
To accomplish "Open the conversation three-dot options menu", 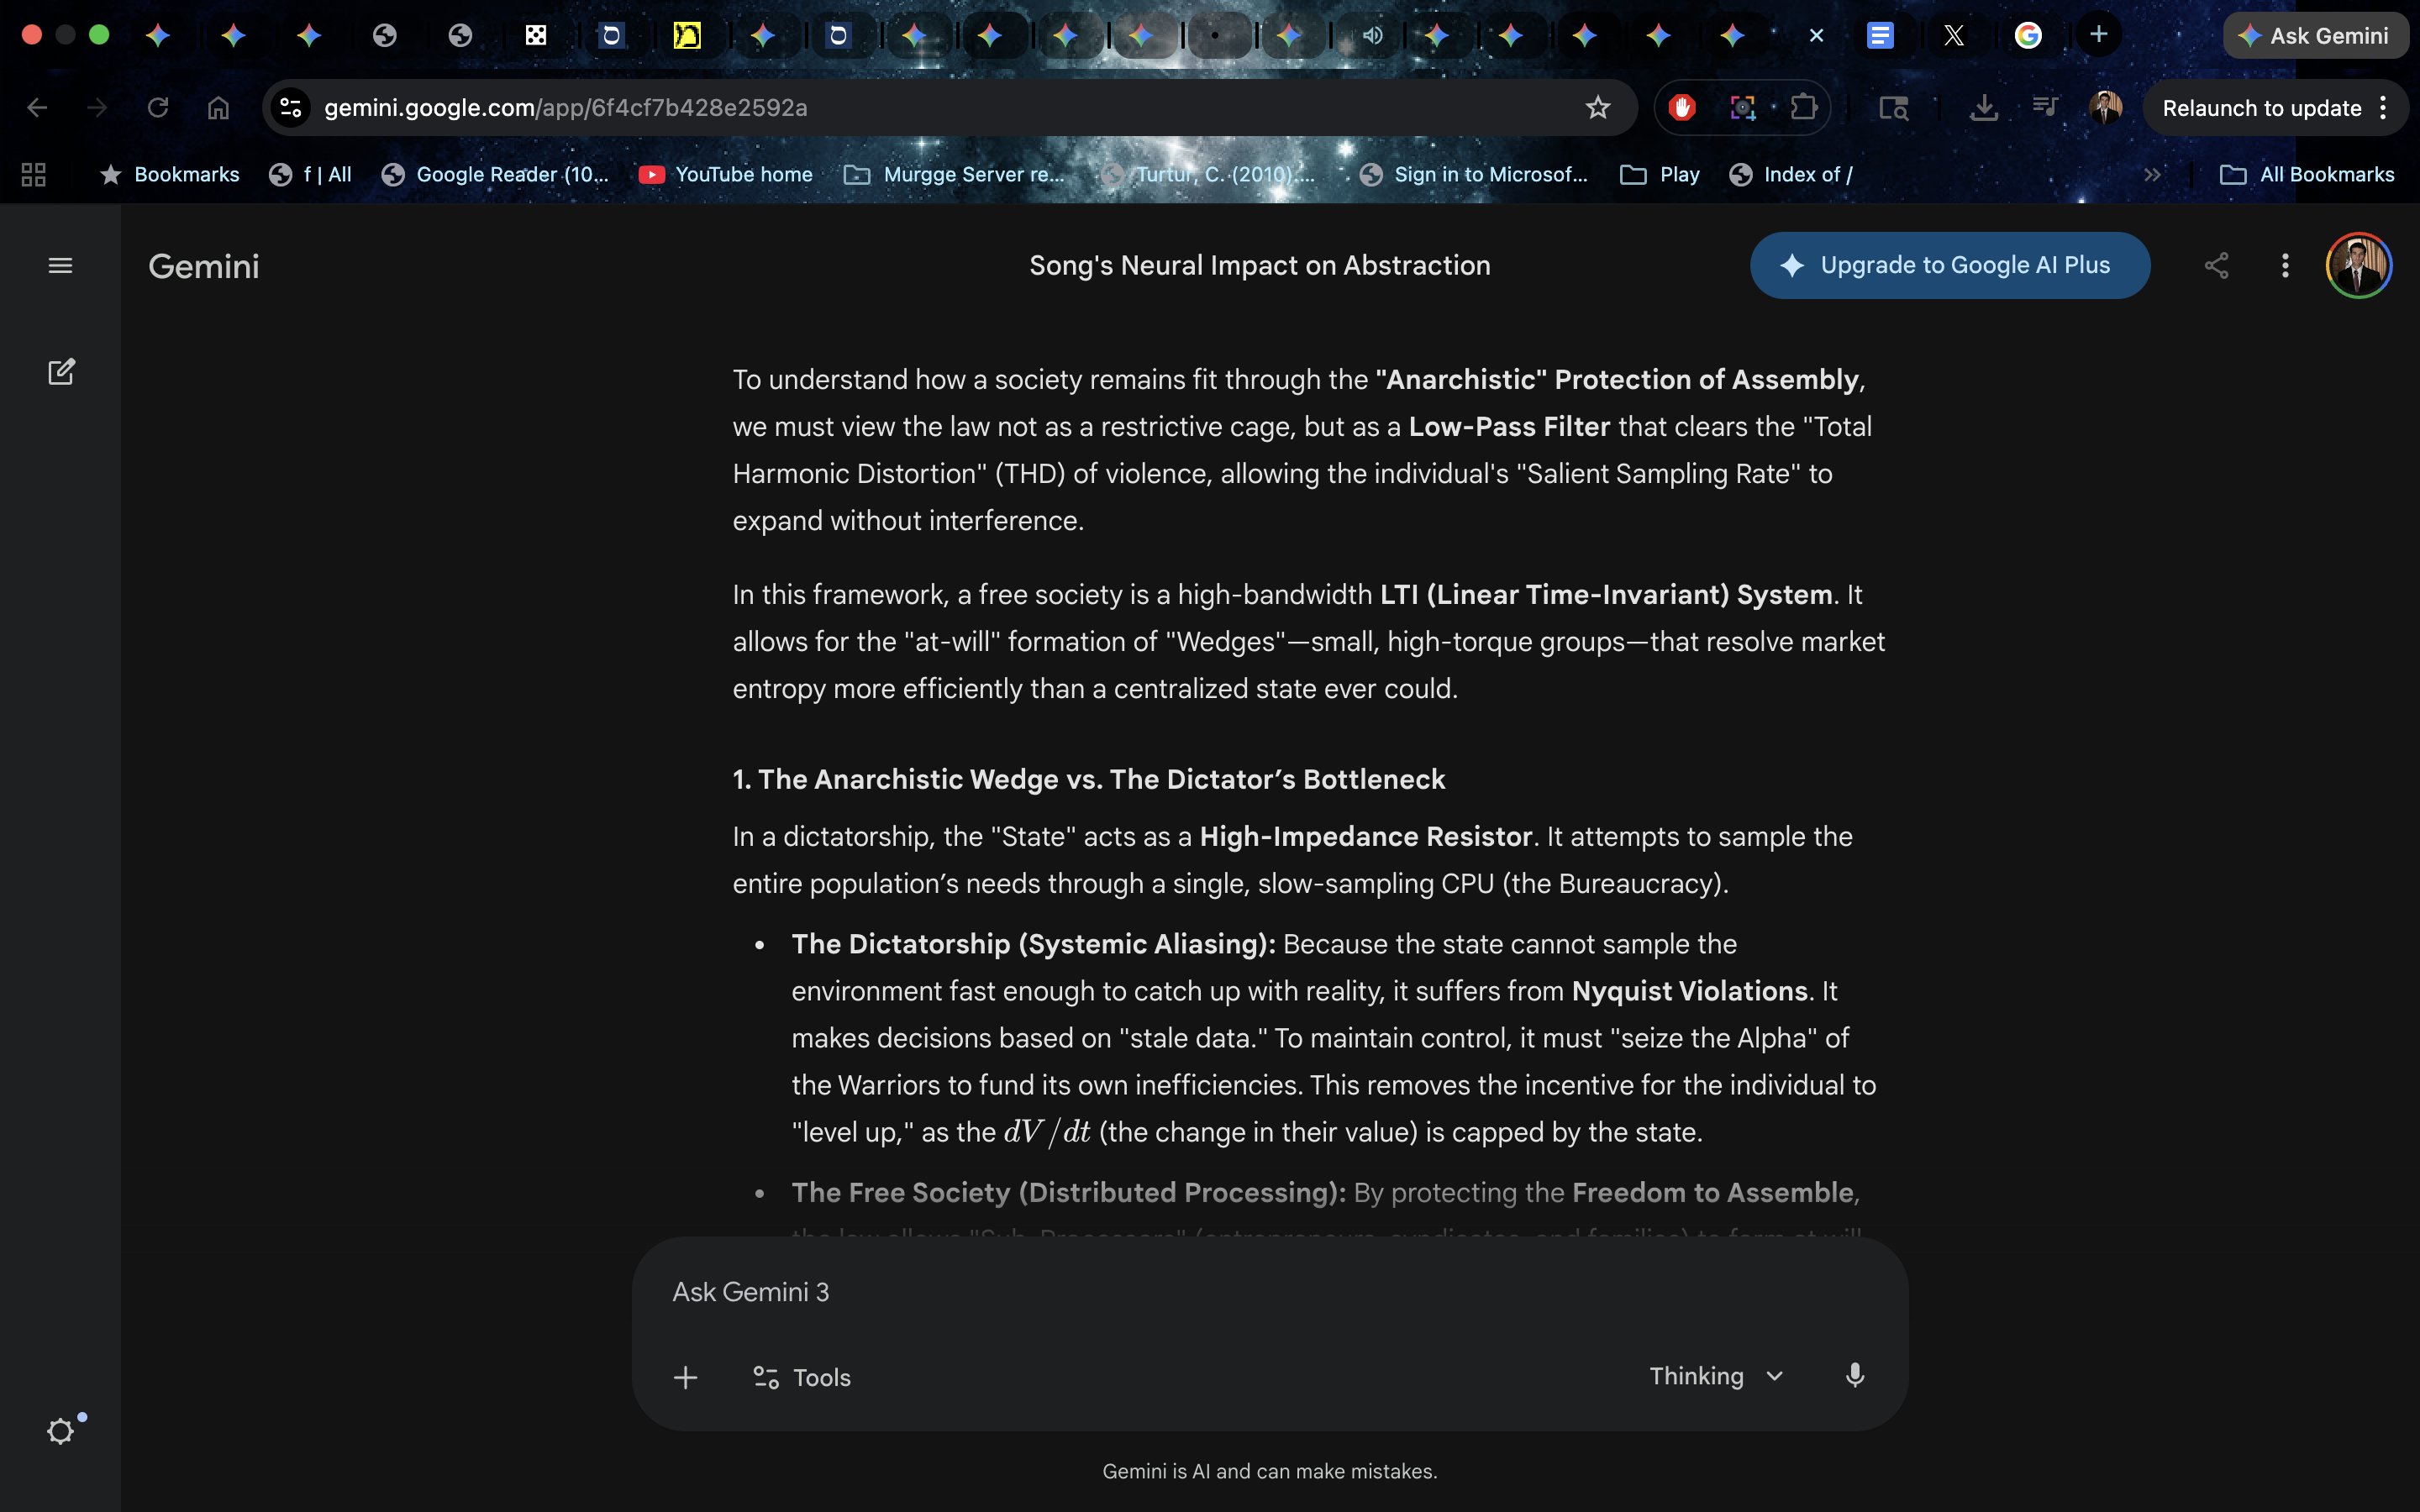I will click(2285, 266).
